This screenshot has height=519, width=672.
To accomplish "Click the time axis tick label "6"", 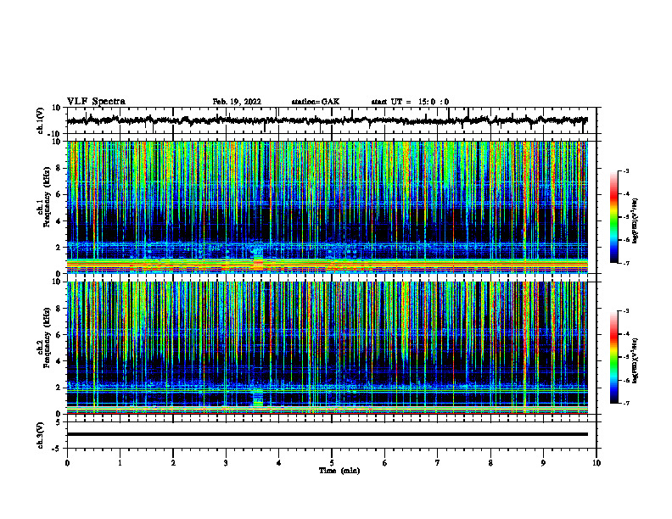I will pos(385,463).
